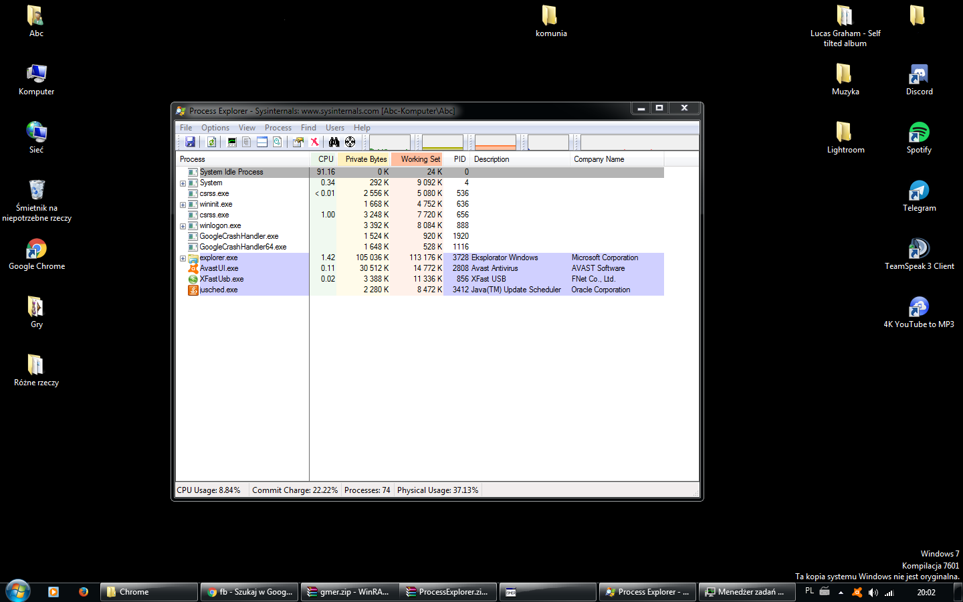Open the recycle bin desktop icon
The width and height of the screenshot is (963, 602).
pos(37,200)
